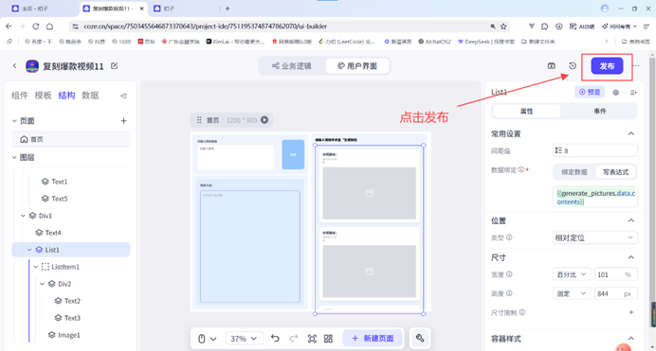This screenshot has height=351, width=656.
Task: Undo the last action
Action: (275, 338)
